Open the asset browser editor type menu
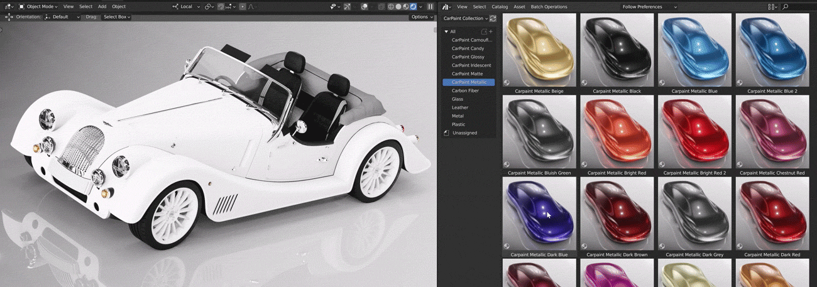The width and height of the screenshot is (817, 287). (x=447, y=6)
